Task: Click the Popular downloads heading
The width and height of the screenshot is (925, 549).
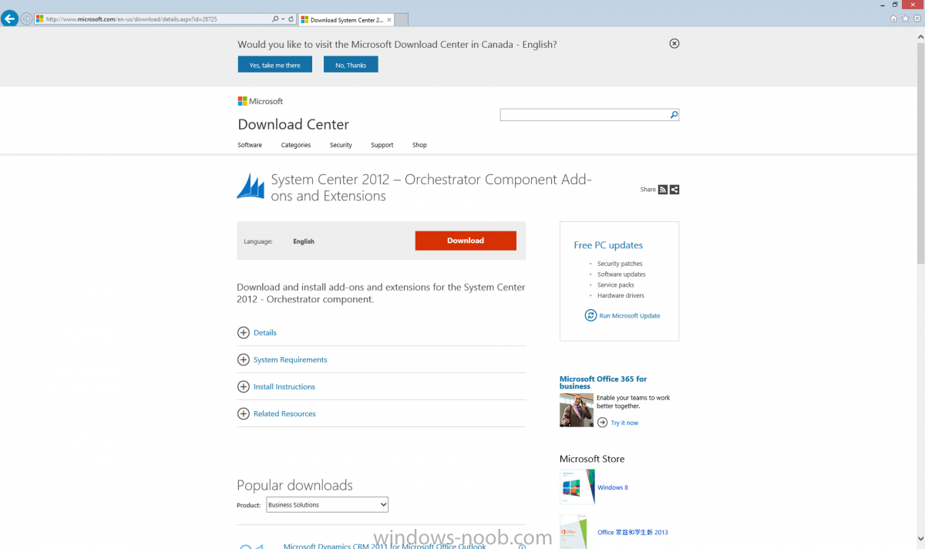Action: click(x=294, y=485)
